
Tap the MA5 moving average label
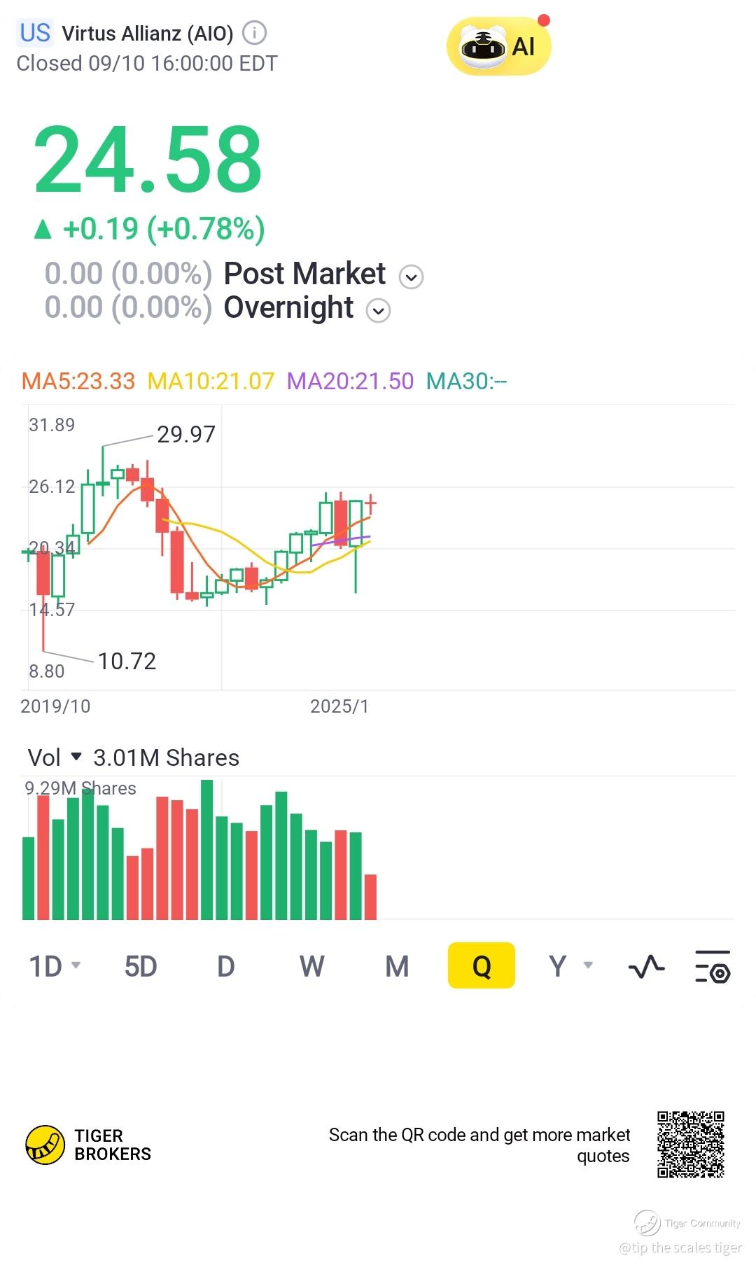pos(78,381)
